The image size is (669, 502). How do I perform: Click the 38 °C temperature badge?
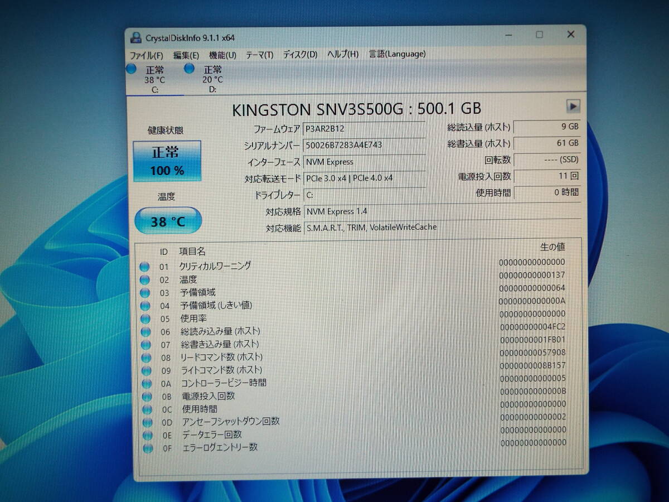coord(168,221)
